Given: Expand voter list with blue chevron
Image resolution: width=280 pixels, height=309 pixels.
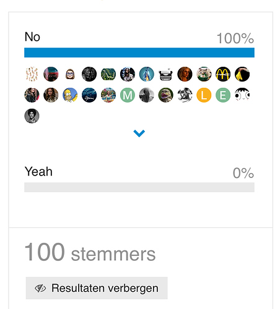Looking at the screenshot, I should [139, 133].
